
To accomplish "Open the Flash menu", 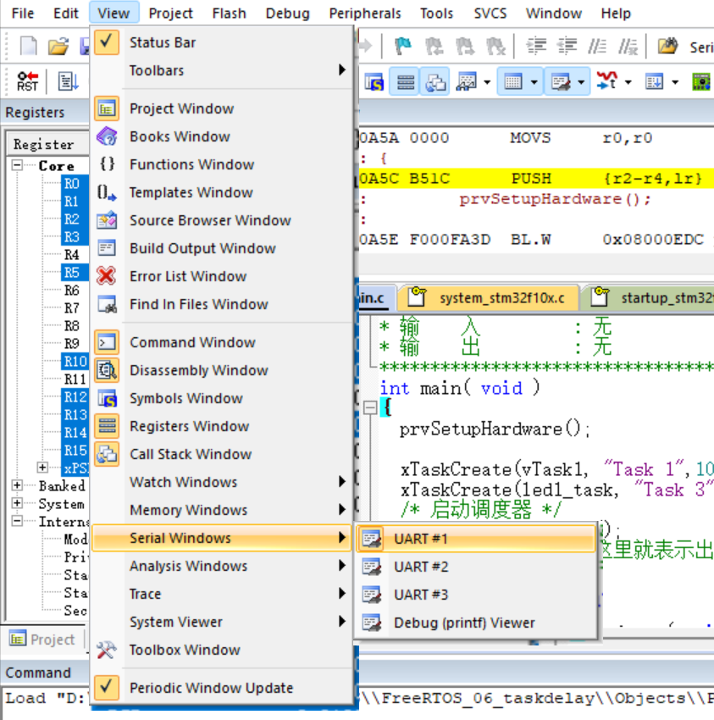I will click(x=230, y=14).
